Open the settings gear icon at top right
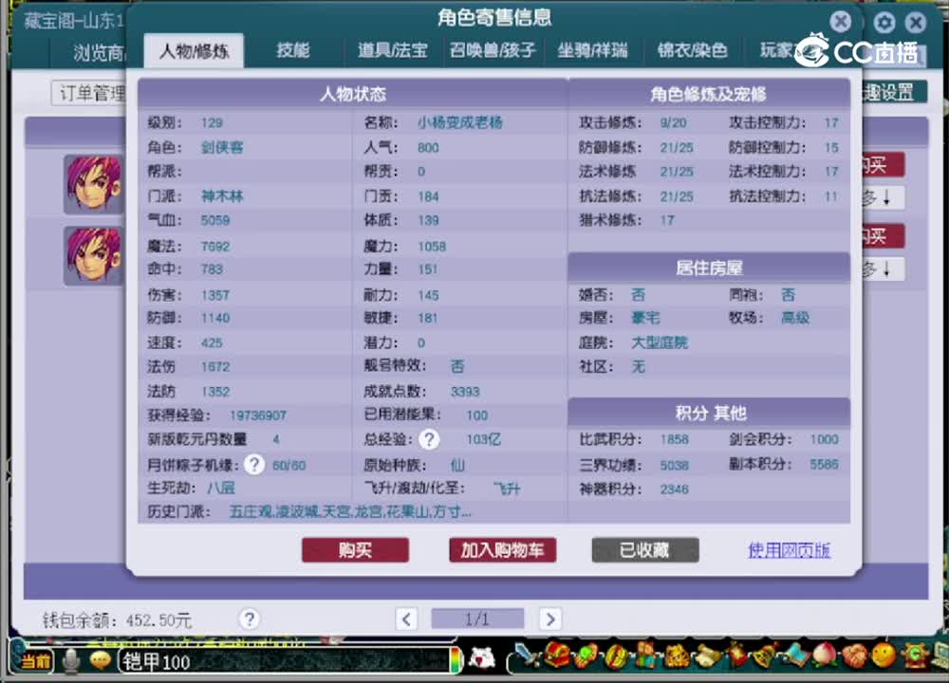Screen dimensions: 949x683 [x=884, y=21]
